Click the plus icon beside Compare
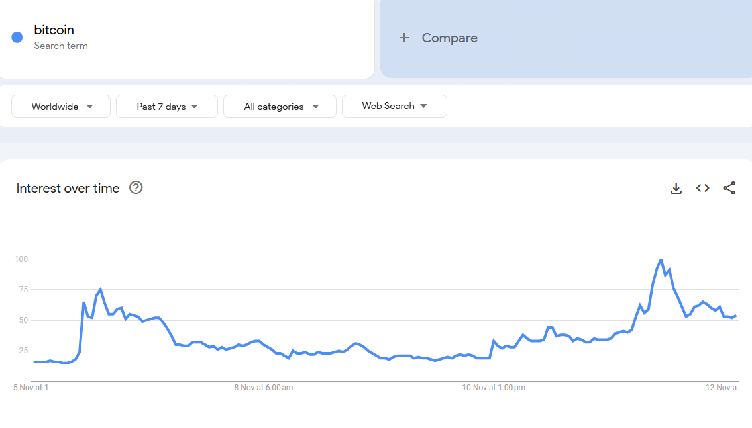The height and width of the screenshot is (428, 752). tap(404, 38)
